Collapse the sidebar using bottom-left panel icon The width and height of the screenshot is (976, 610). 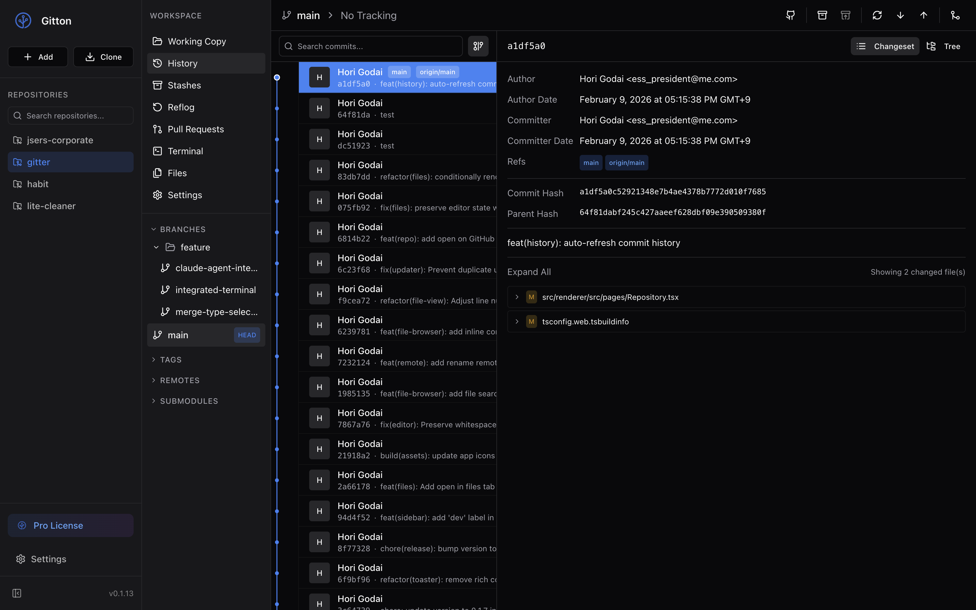[16, 593]
